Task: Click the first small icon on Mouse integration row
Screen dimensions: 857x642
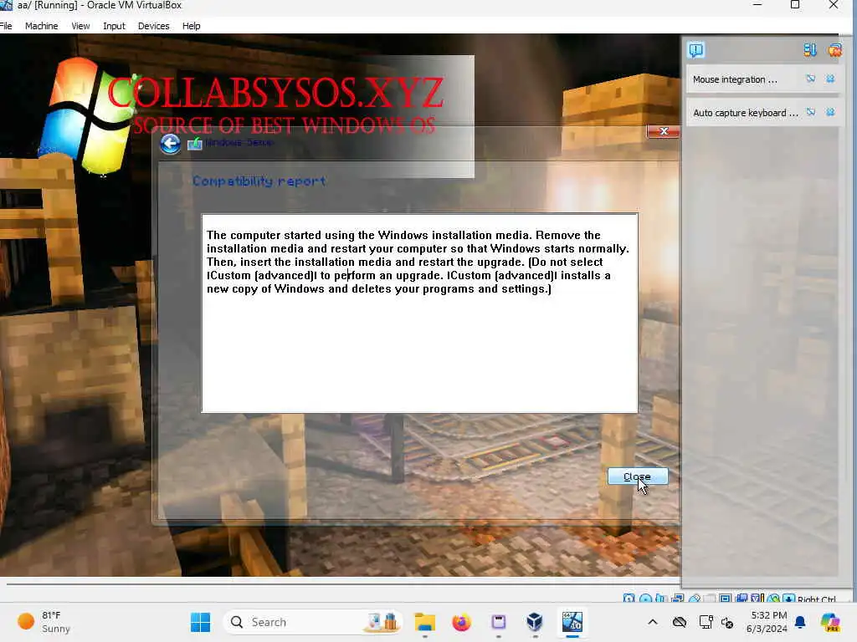Action: point(810,79)
